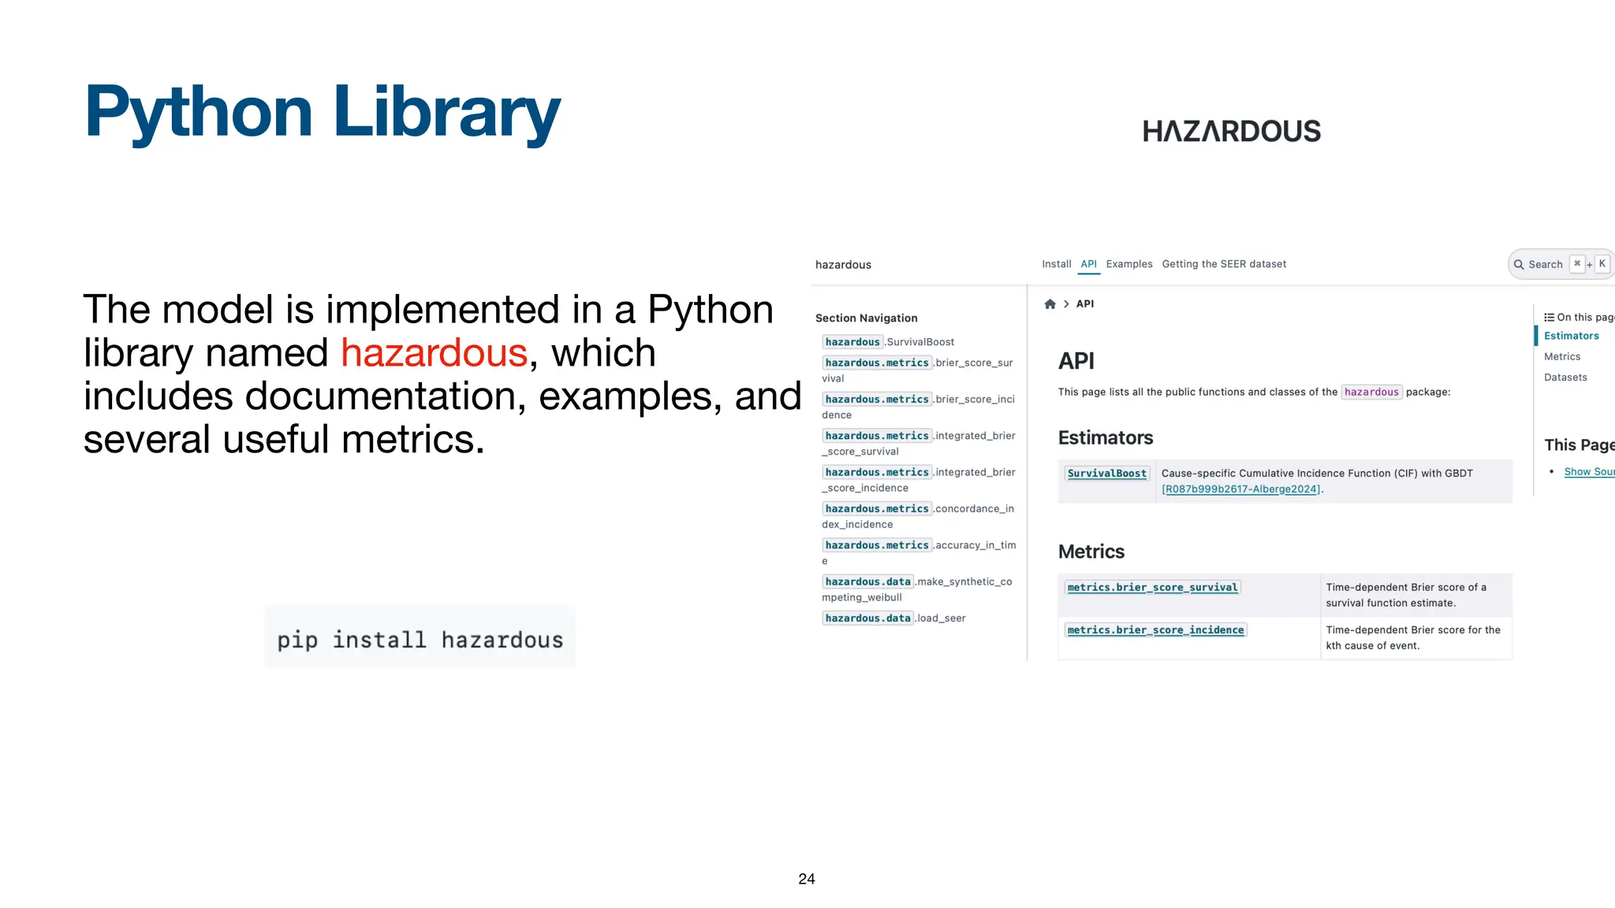Open hazardous.data.make_synthetic_competing_weibull in sidebar
Viewport: 1615px width, 908px height.
(x=917, y=590)
